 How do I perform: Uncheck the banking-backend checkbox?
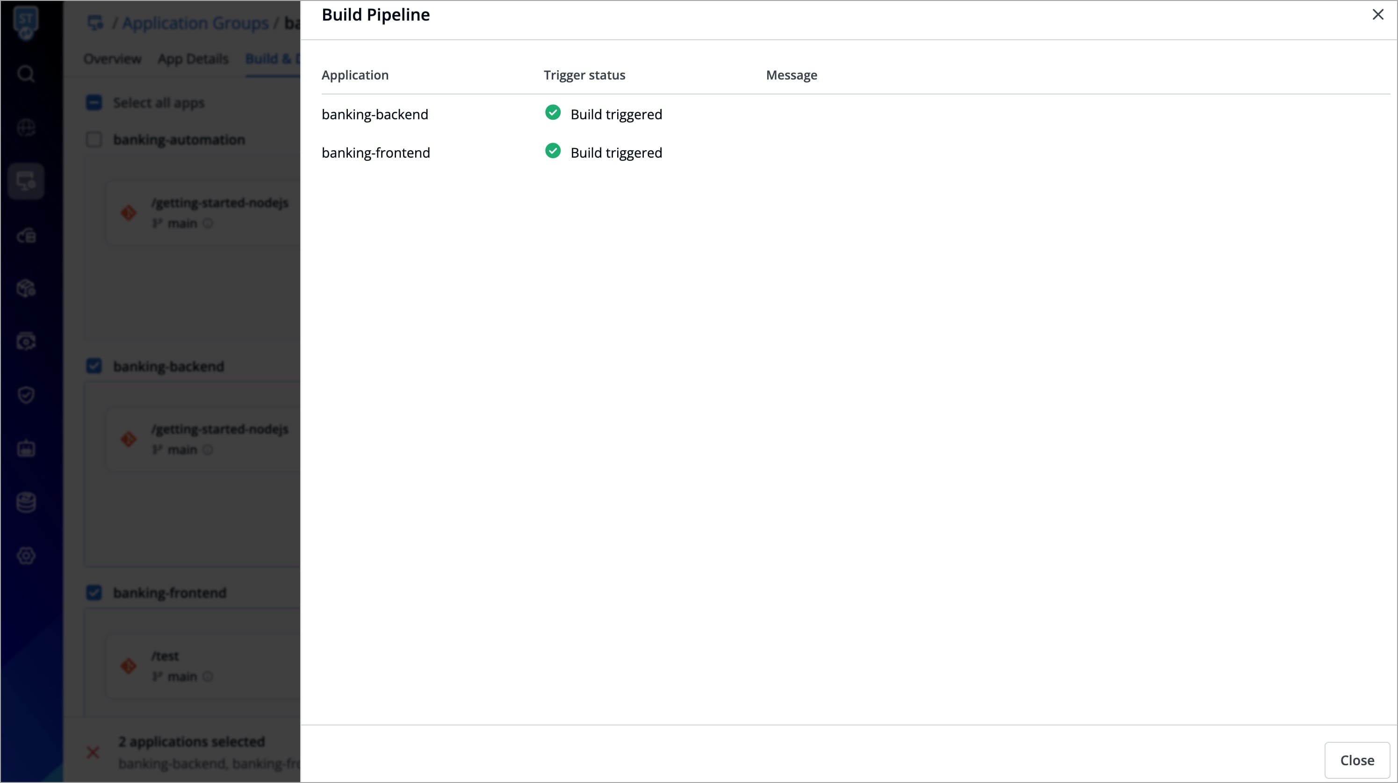click(94, 366)
